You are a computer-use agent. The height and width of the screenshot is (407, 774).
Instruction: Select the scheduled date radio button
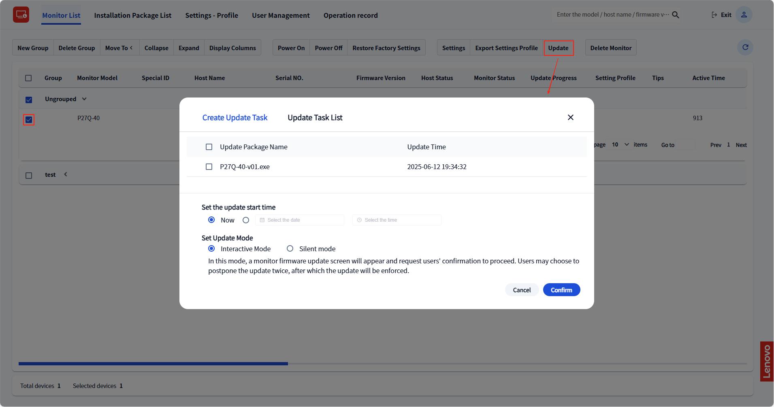246,220
